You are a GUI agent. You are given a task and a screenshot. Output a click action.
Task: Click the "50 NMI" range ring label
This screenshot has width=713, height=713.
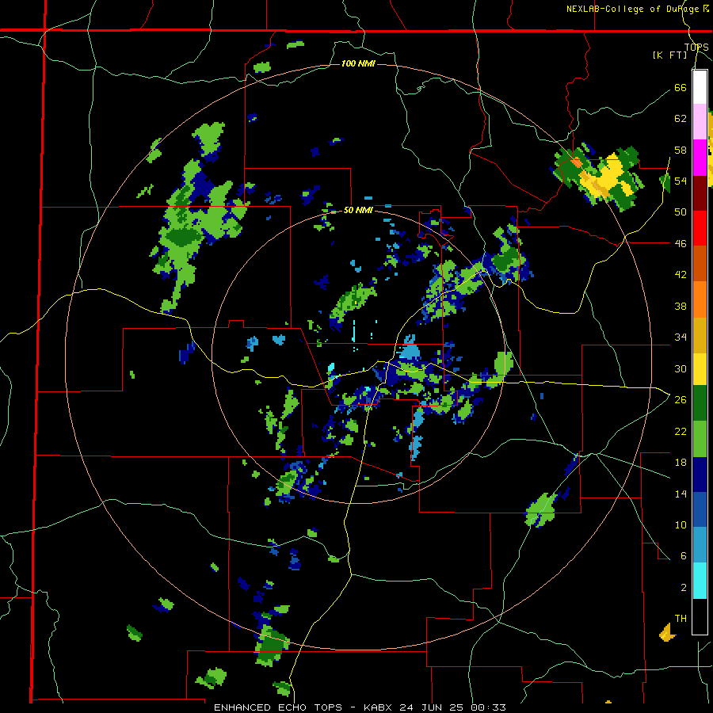tap(358, 210)
